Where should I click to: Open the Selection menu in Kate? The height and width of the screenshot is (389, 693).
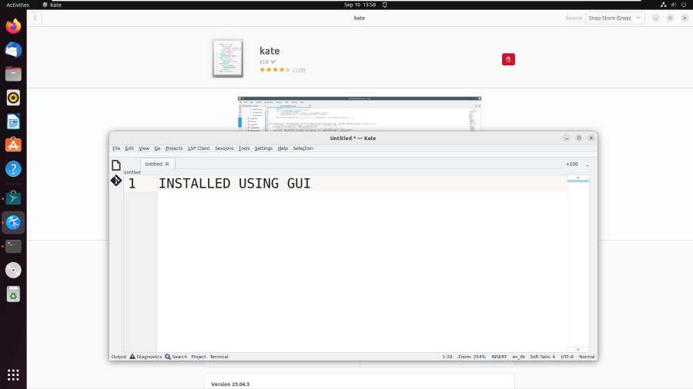303,148
